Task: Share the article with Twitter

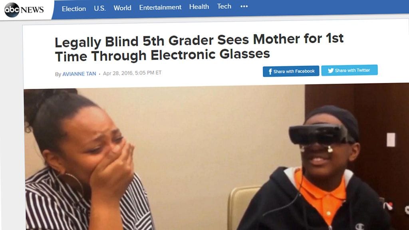Action: [x=349, y=70]
